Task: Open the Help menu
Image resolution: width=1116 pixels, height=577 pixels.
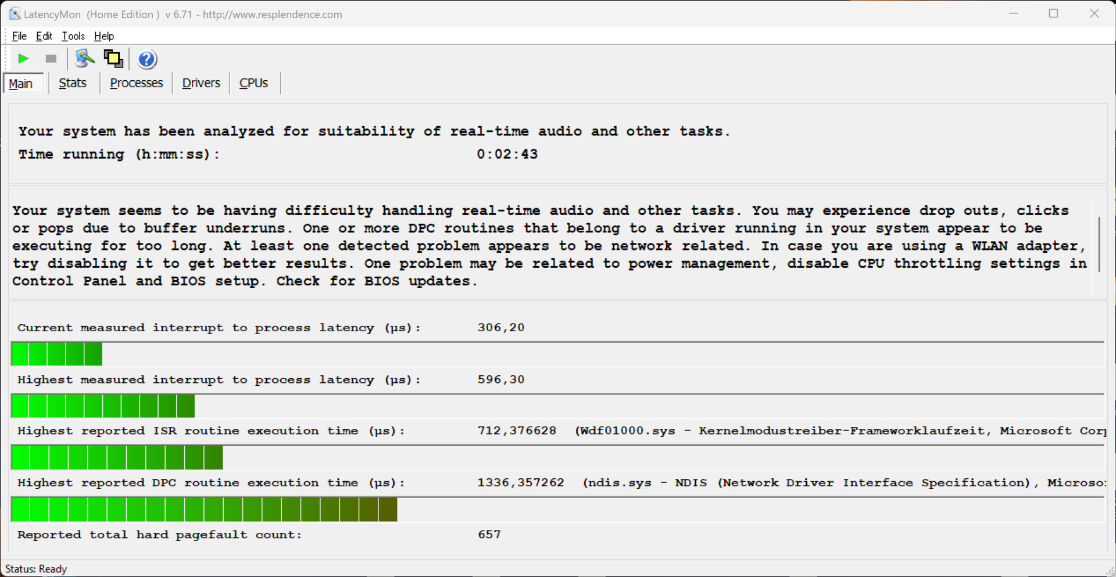Action: click(104, 36)
